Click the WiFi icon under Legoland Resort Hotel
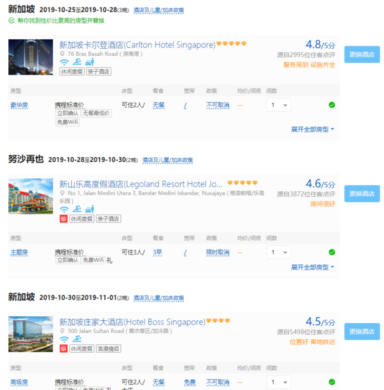This screenshot has width=384, height=390. (x=64, y=209)
